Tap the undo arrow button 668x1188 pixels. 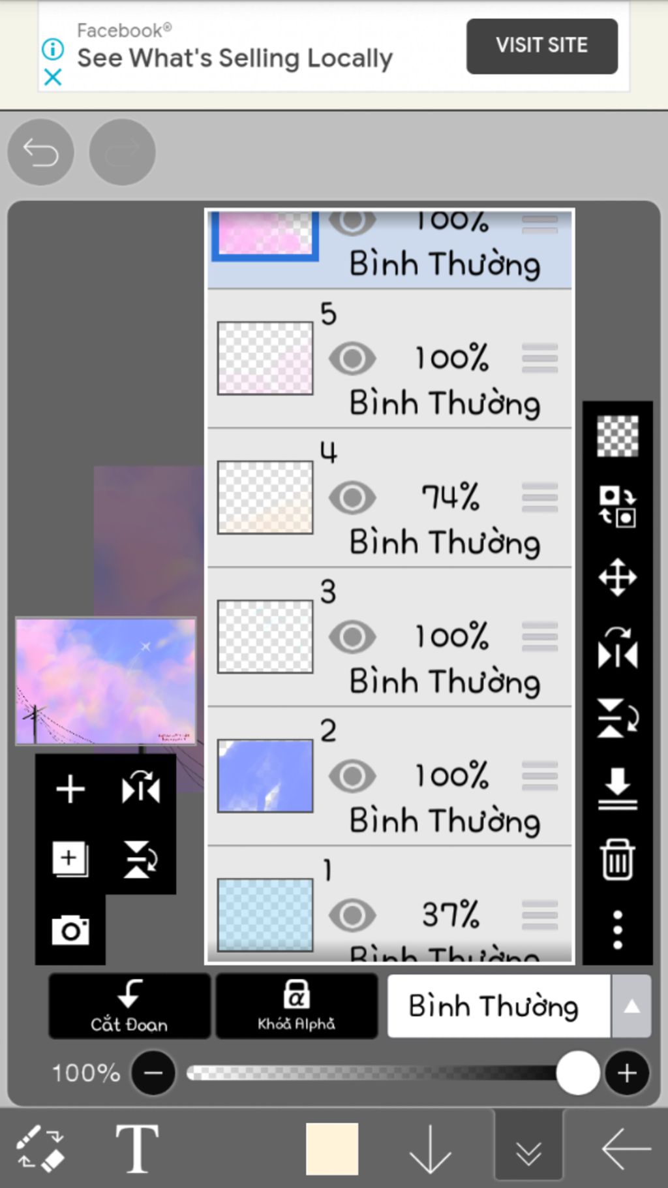click(x=40, y=153)
